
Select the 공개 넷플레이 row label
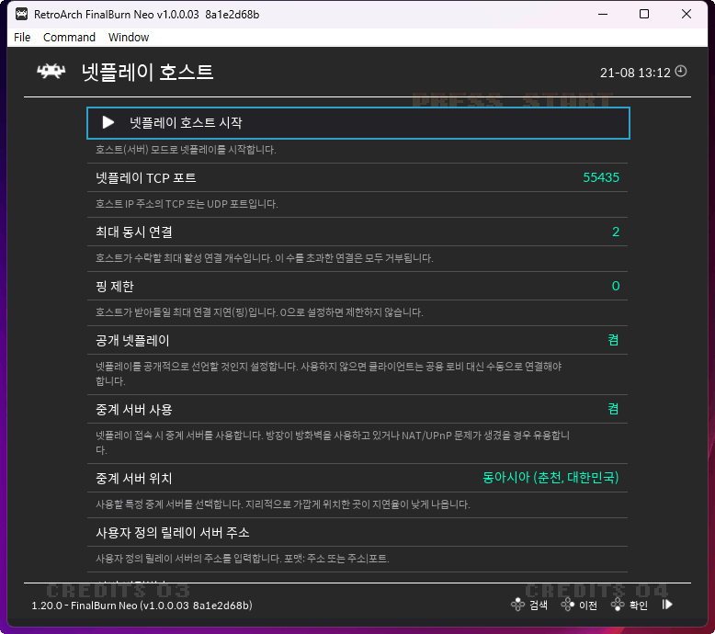coord(132,341)
